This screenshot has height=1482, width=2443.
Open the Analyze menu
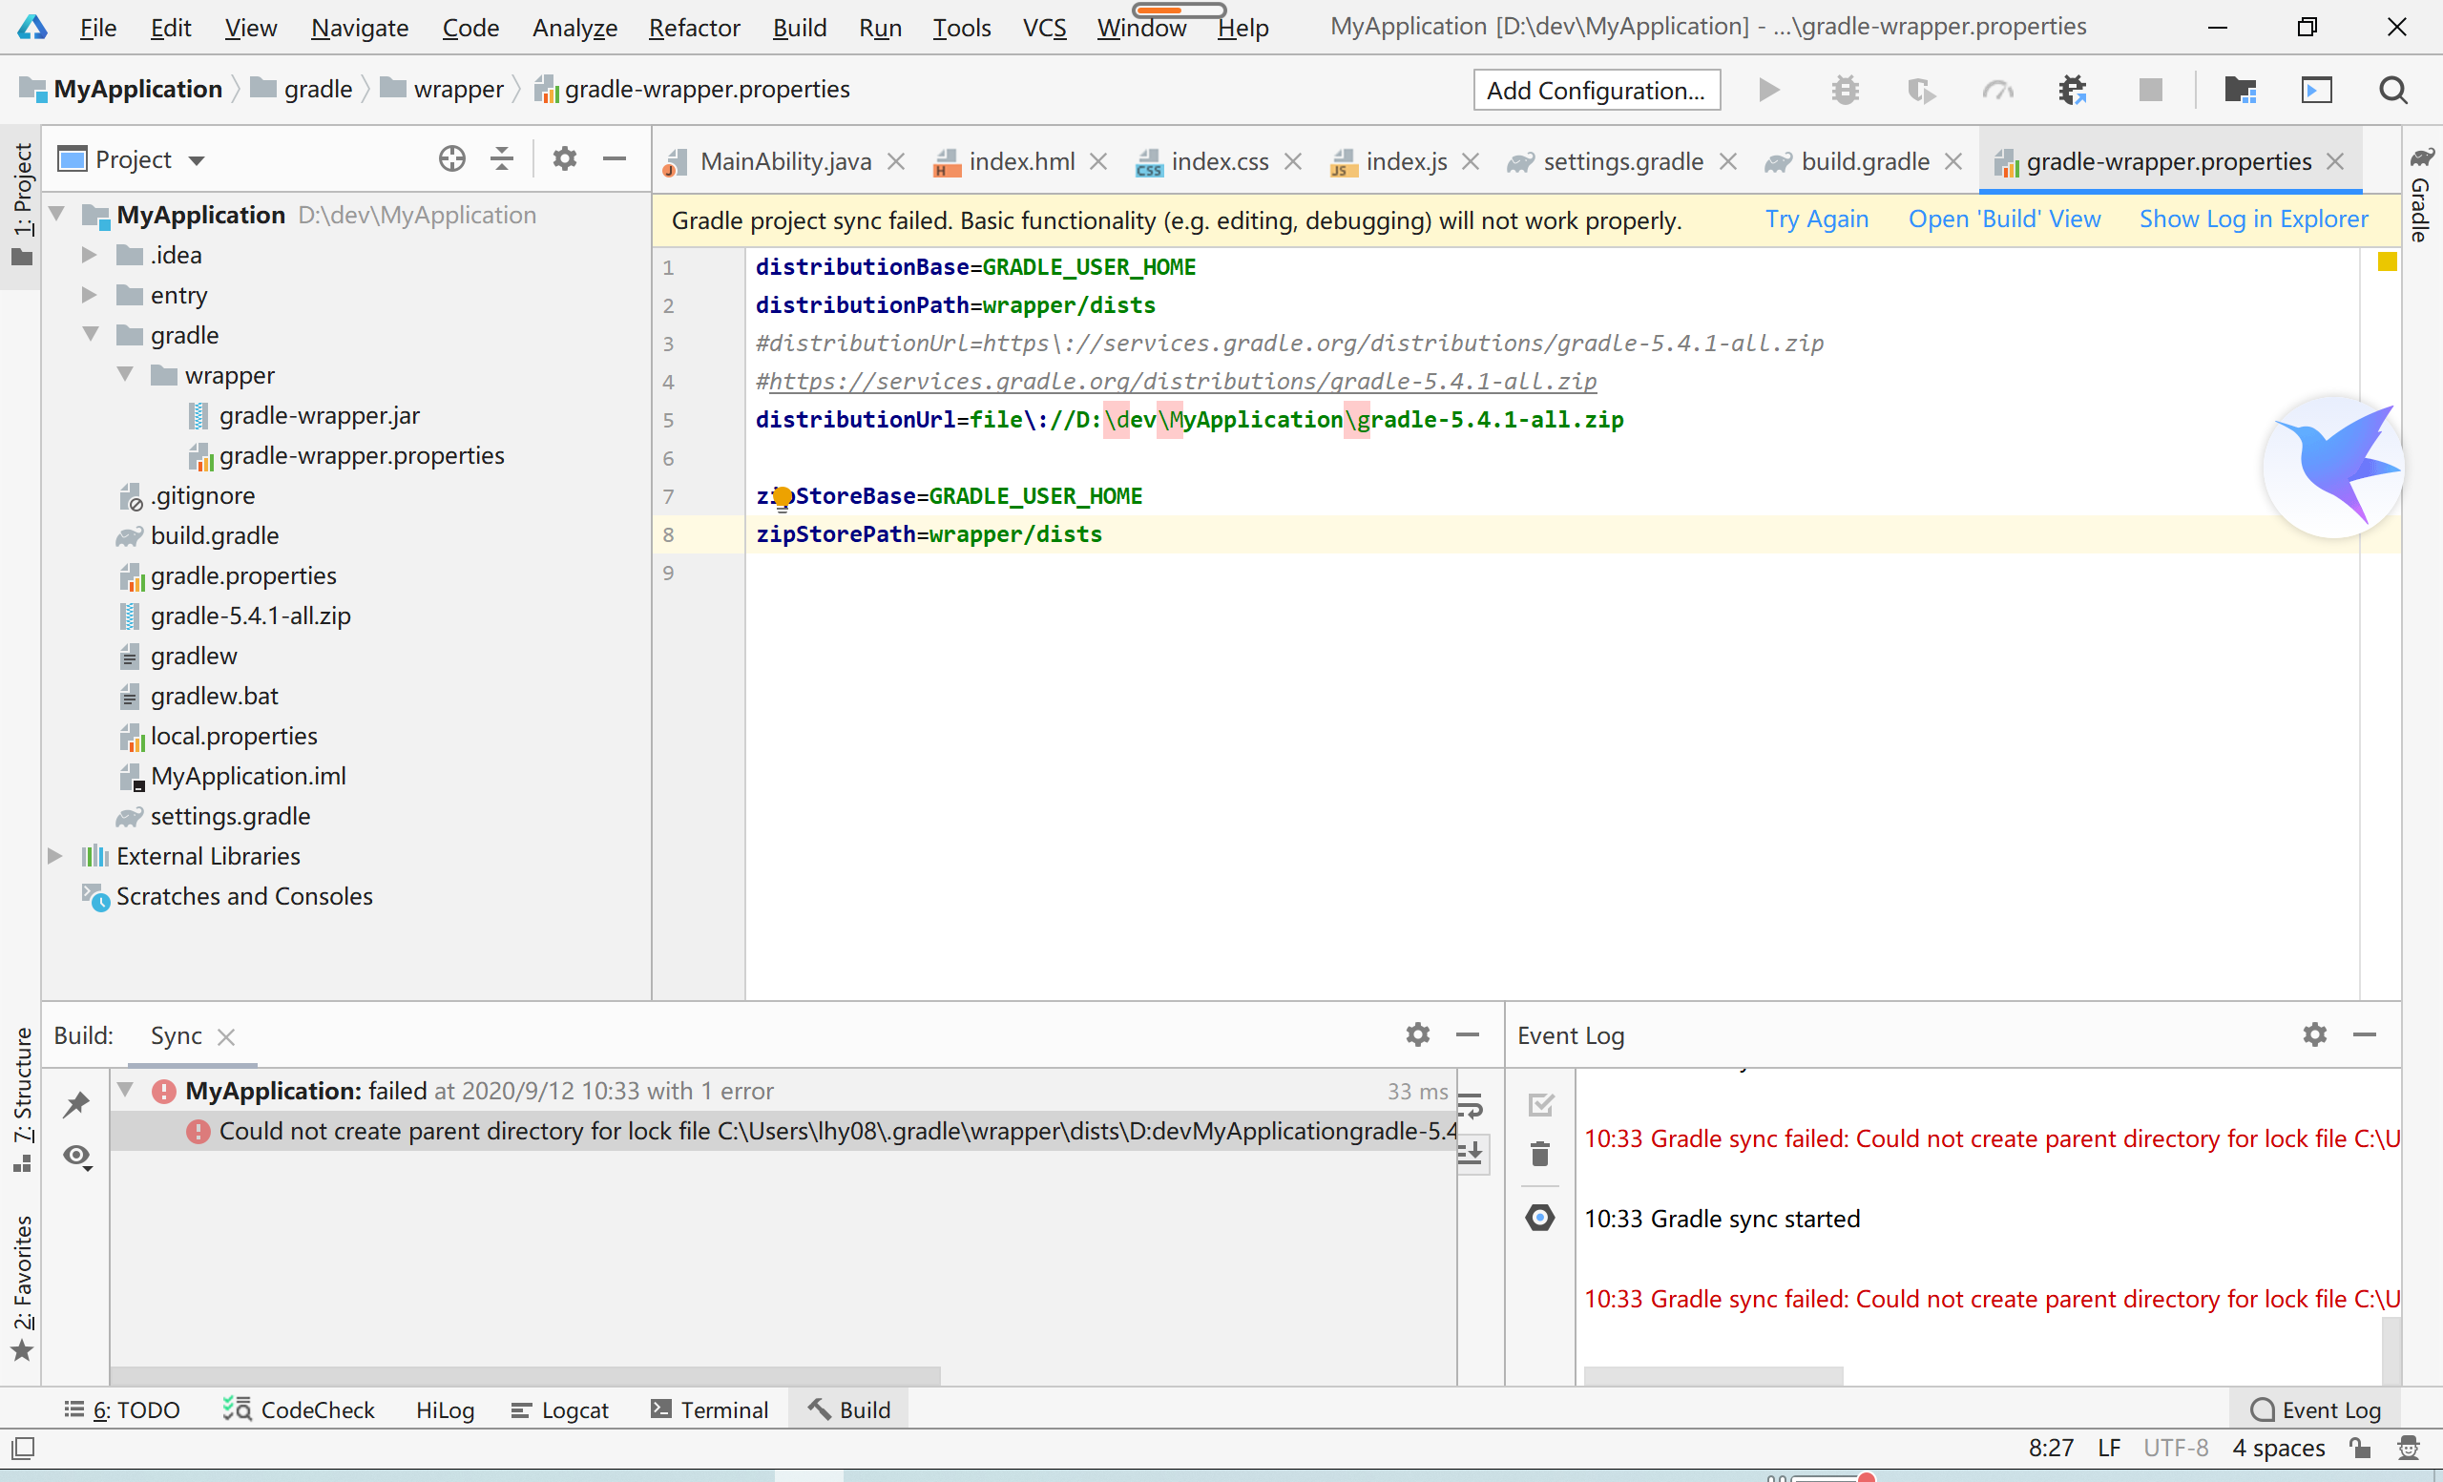(x=575, y=27)
